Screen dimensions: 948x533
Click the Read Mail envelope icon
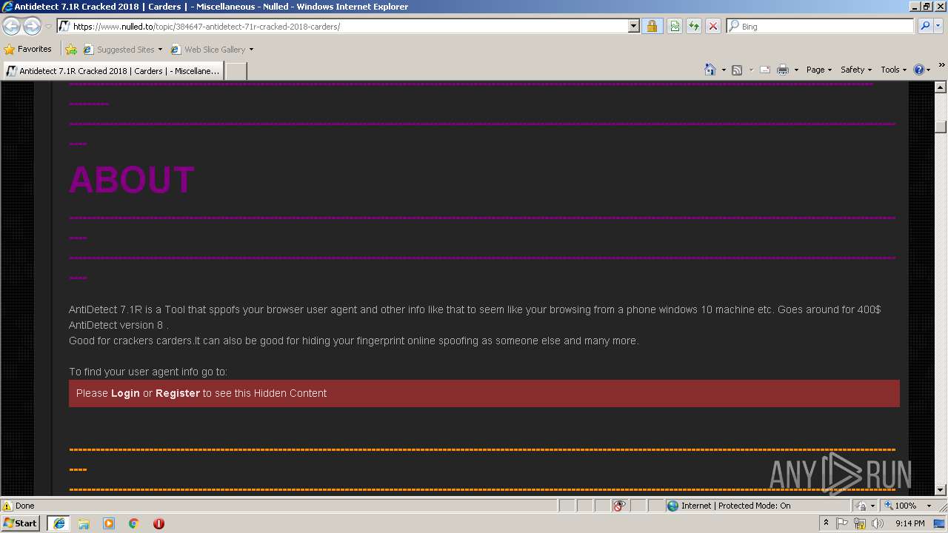(765, 70)
